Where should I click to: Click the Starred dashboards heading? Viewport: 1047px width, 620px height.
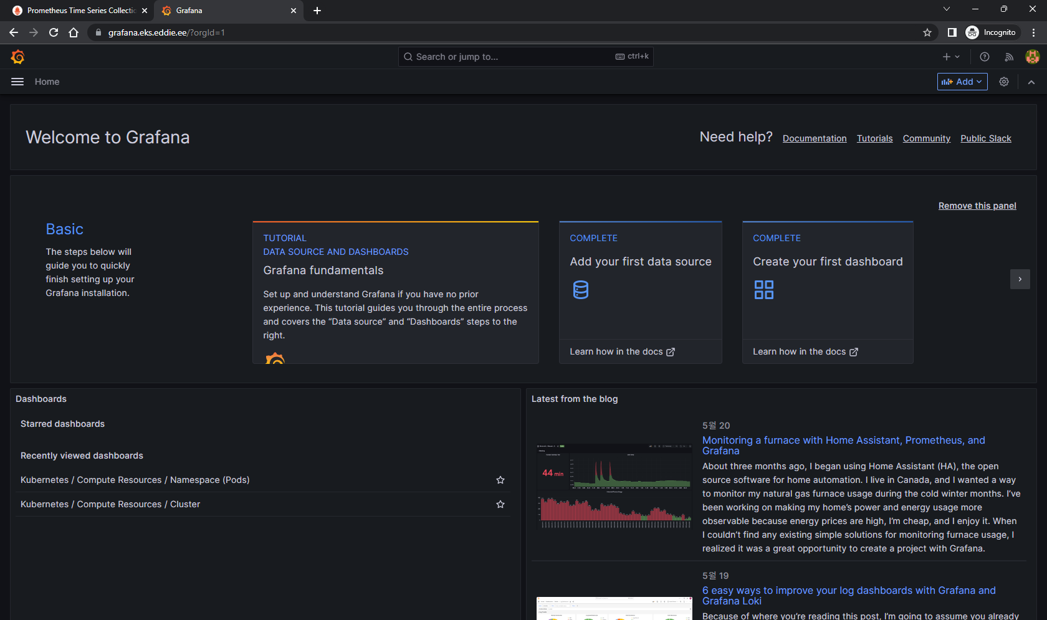click(x=62, y=424)
